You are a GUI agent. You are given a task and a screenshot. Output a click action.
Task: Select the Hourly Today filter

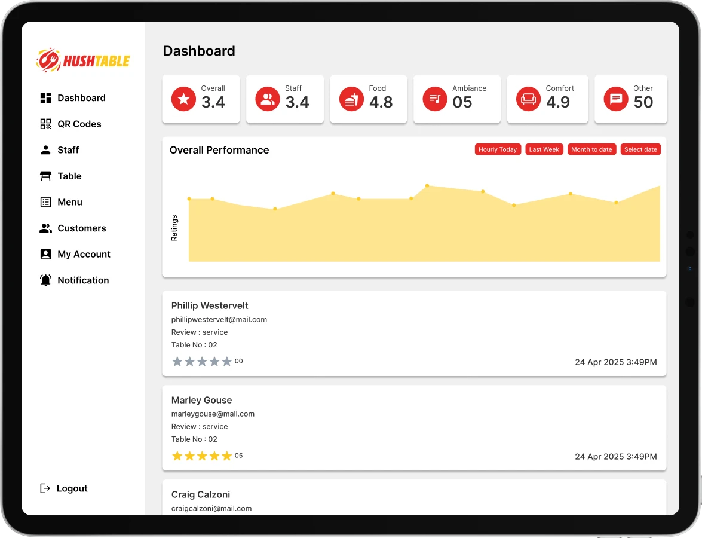(x=498, y=149)
